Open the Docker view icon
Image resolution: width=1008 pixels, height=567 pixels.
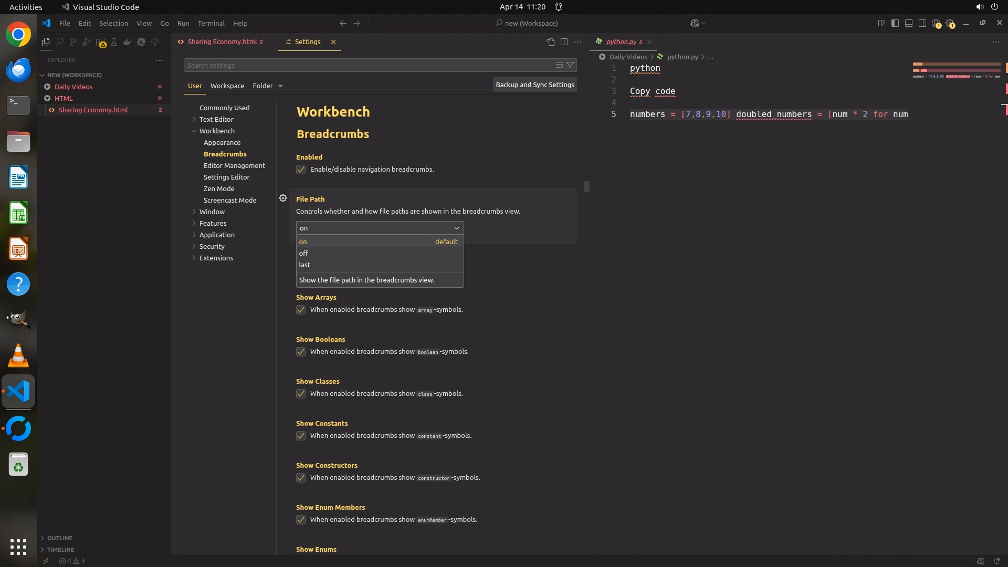tap(128, 42)
